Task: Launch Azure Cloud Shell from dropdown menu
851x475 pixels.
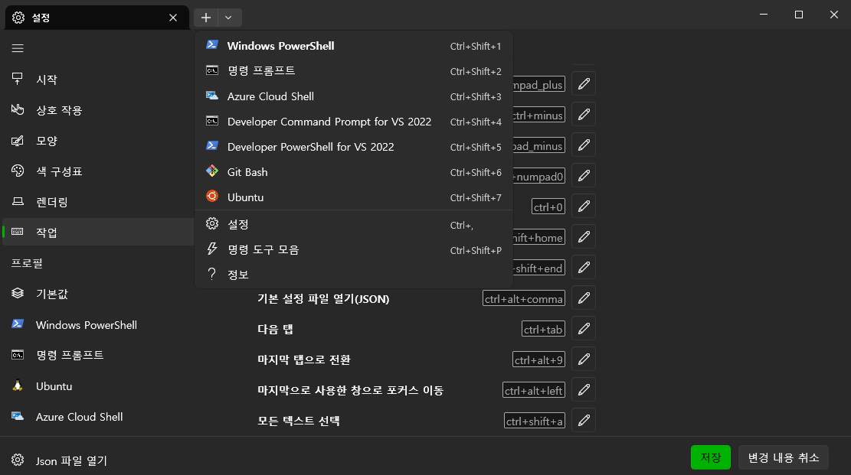Action: [354, 96]
